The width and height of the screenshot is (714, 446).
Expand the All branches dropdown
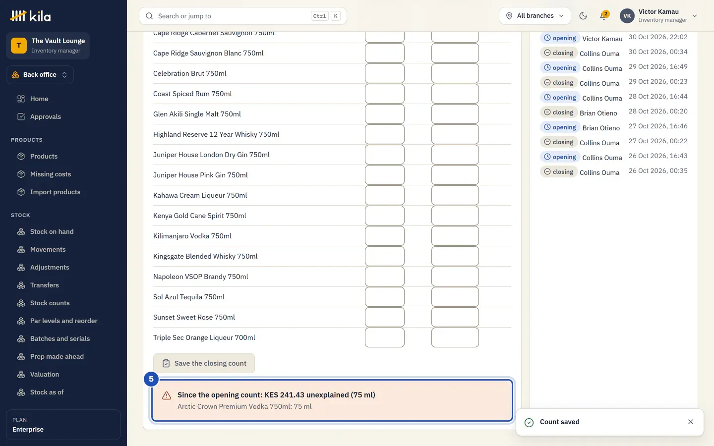[x=535, y=16]
